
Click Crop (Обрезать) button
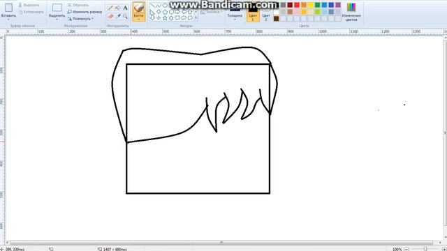tap(78, 5)
